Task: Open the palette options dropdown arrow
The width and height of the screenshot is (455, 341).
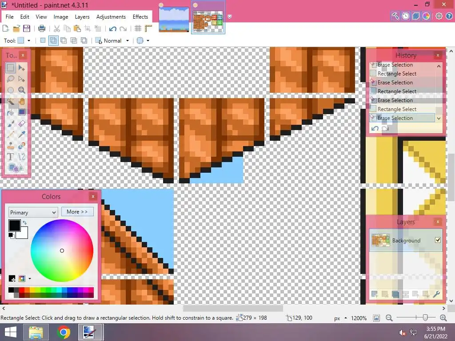Action: 30,279
